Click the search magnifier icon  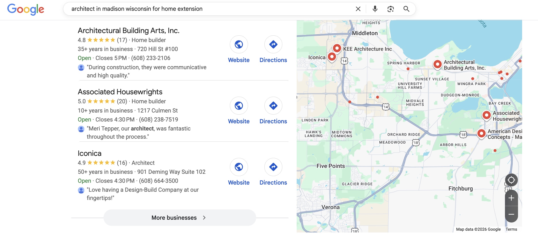406,9
